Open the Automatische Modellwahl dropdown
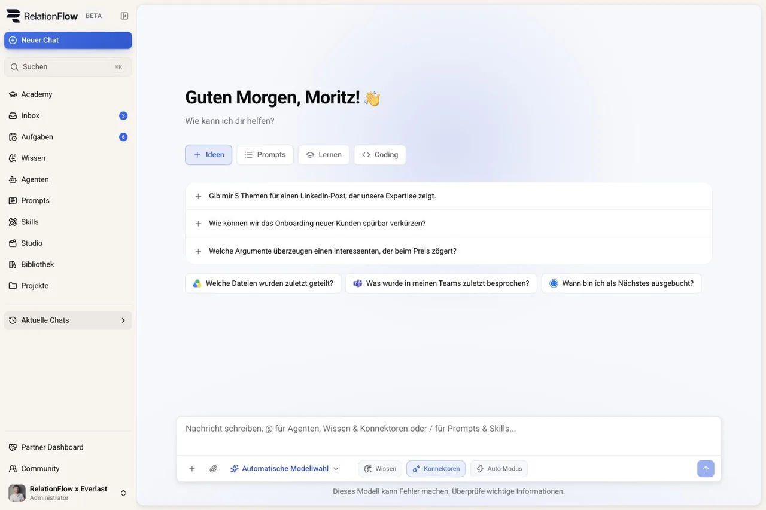The image size is (766, 510). [x=285, y=469]
